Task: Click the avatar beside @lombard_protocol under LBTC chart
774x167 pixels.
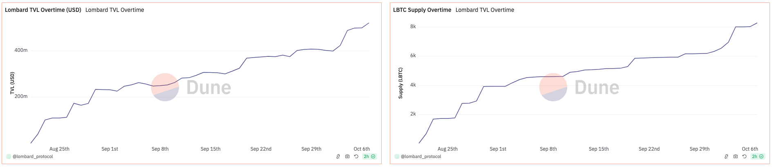Action: coord(397,156)
